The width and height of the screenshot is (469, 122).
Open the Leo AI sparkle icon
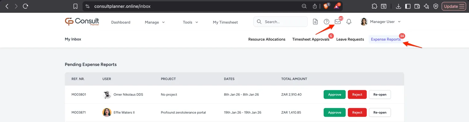427,6
